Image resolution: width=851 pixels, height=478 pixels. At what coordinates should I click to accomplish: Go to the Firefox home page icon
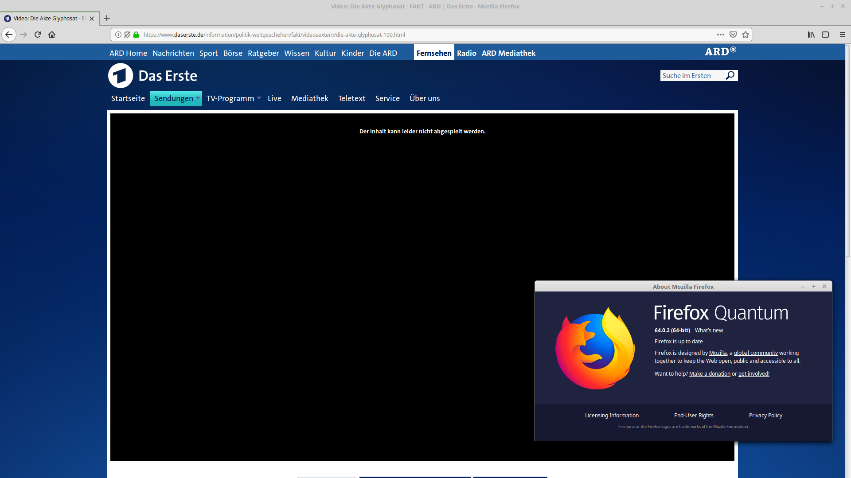[x=52, y=35]
